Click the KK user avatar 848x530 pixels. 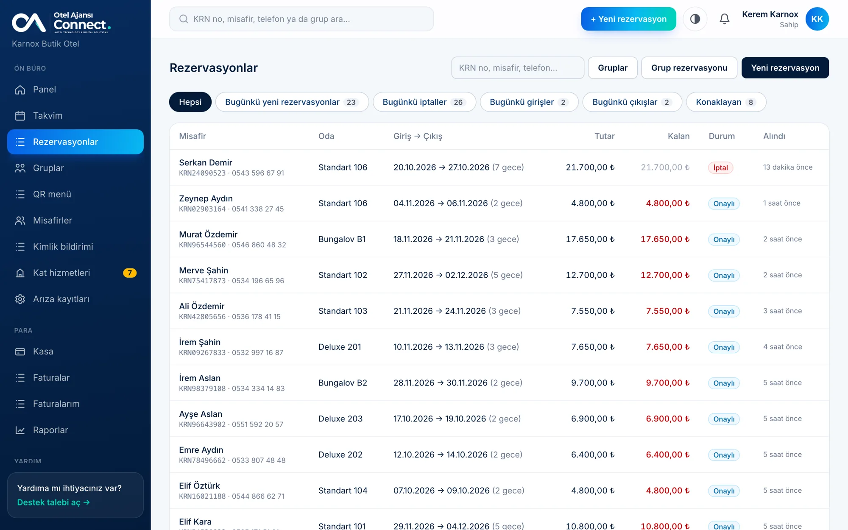tap(817, 19)
